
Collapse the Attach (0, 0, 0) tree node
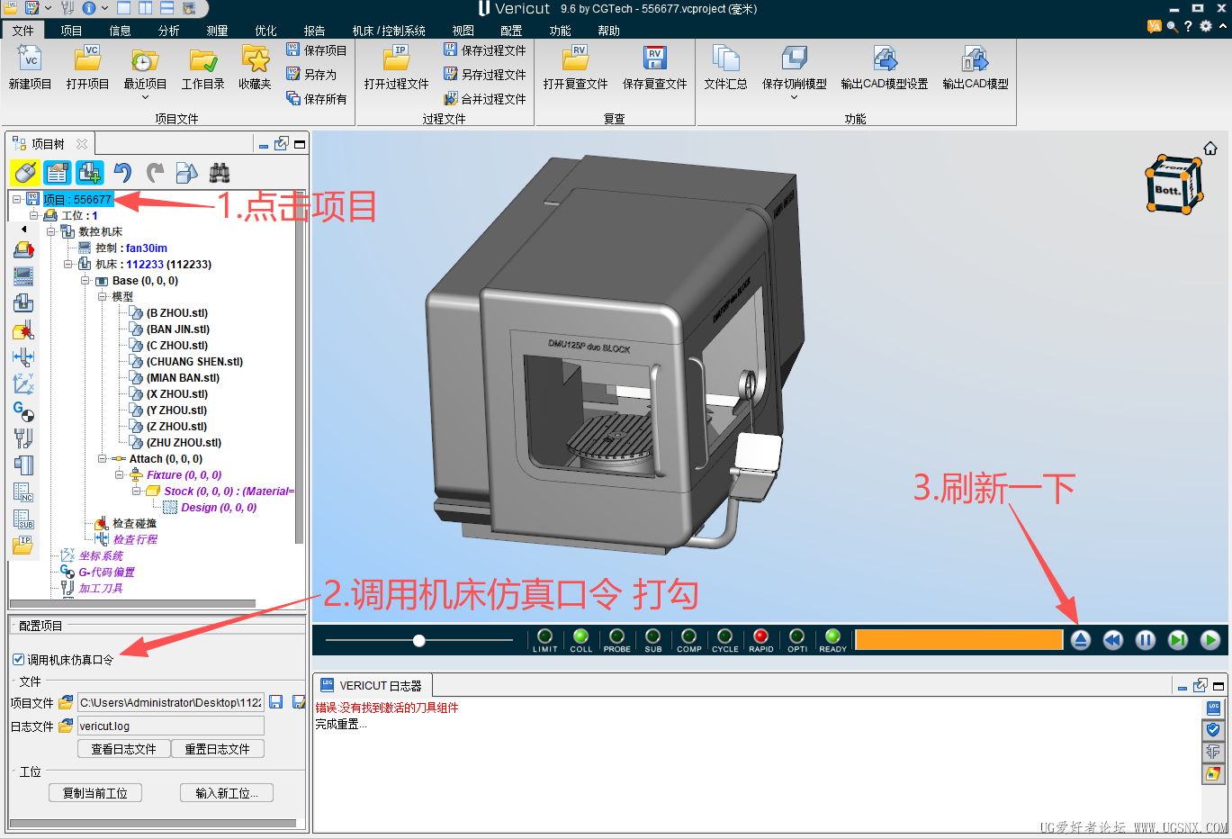(x=103, y=458)
